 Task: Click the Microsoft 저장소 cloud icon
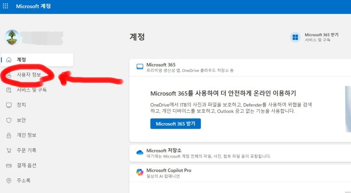[x=140, y=152]
